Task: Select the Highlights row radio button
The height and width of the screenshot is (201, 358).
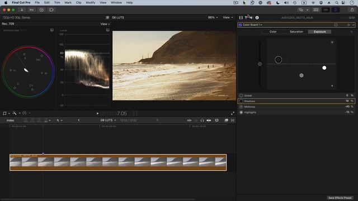Action: click(x=241, y=112)
